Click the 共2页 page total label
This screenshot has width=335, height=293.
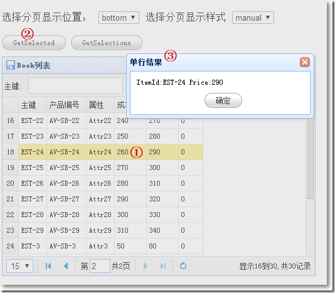coord(120,266)
